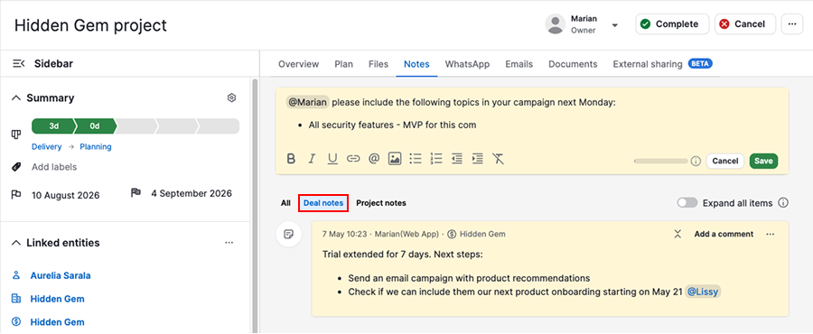Open project more actions ellipsis button

(791, 24)
